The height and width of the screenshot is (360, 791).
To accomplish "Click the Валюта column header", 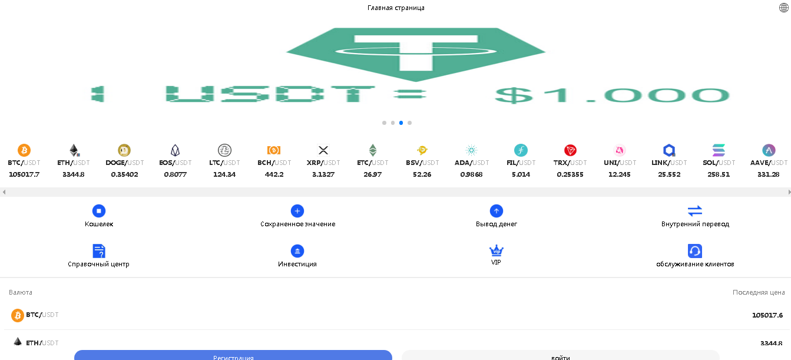I will (21, 292).
